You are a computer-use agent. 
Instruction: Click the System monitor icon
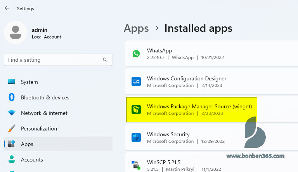coord(12,82)
